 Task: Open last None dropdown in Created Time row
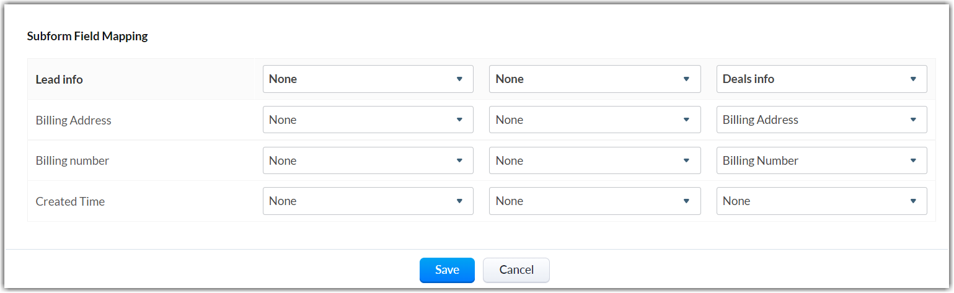[821, 201]
